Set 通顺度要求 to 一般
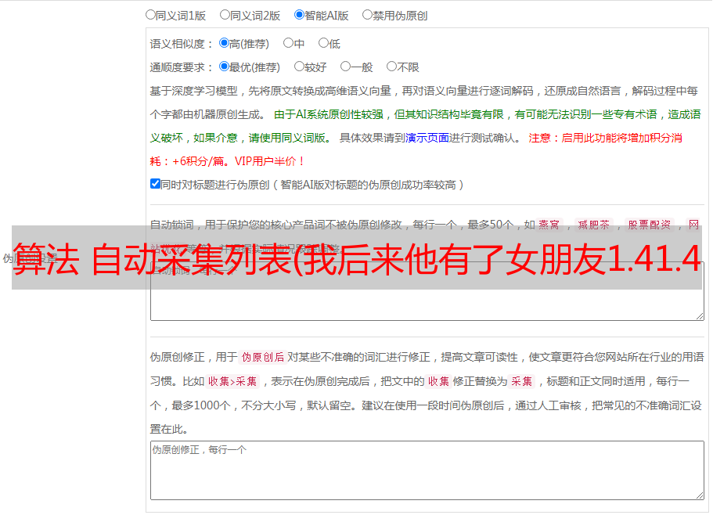The image size is (713, 515). pyautogui.click(x=346, y=67)
